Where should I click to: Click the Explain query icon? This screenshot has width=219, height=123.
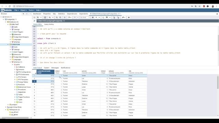click(103, 17)
